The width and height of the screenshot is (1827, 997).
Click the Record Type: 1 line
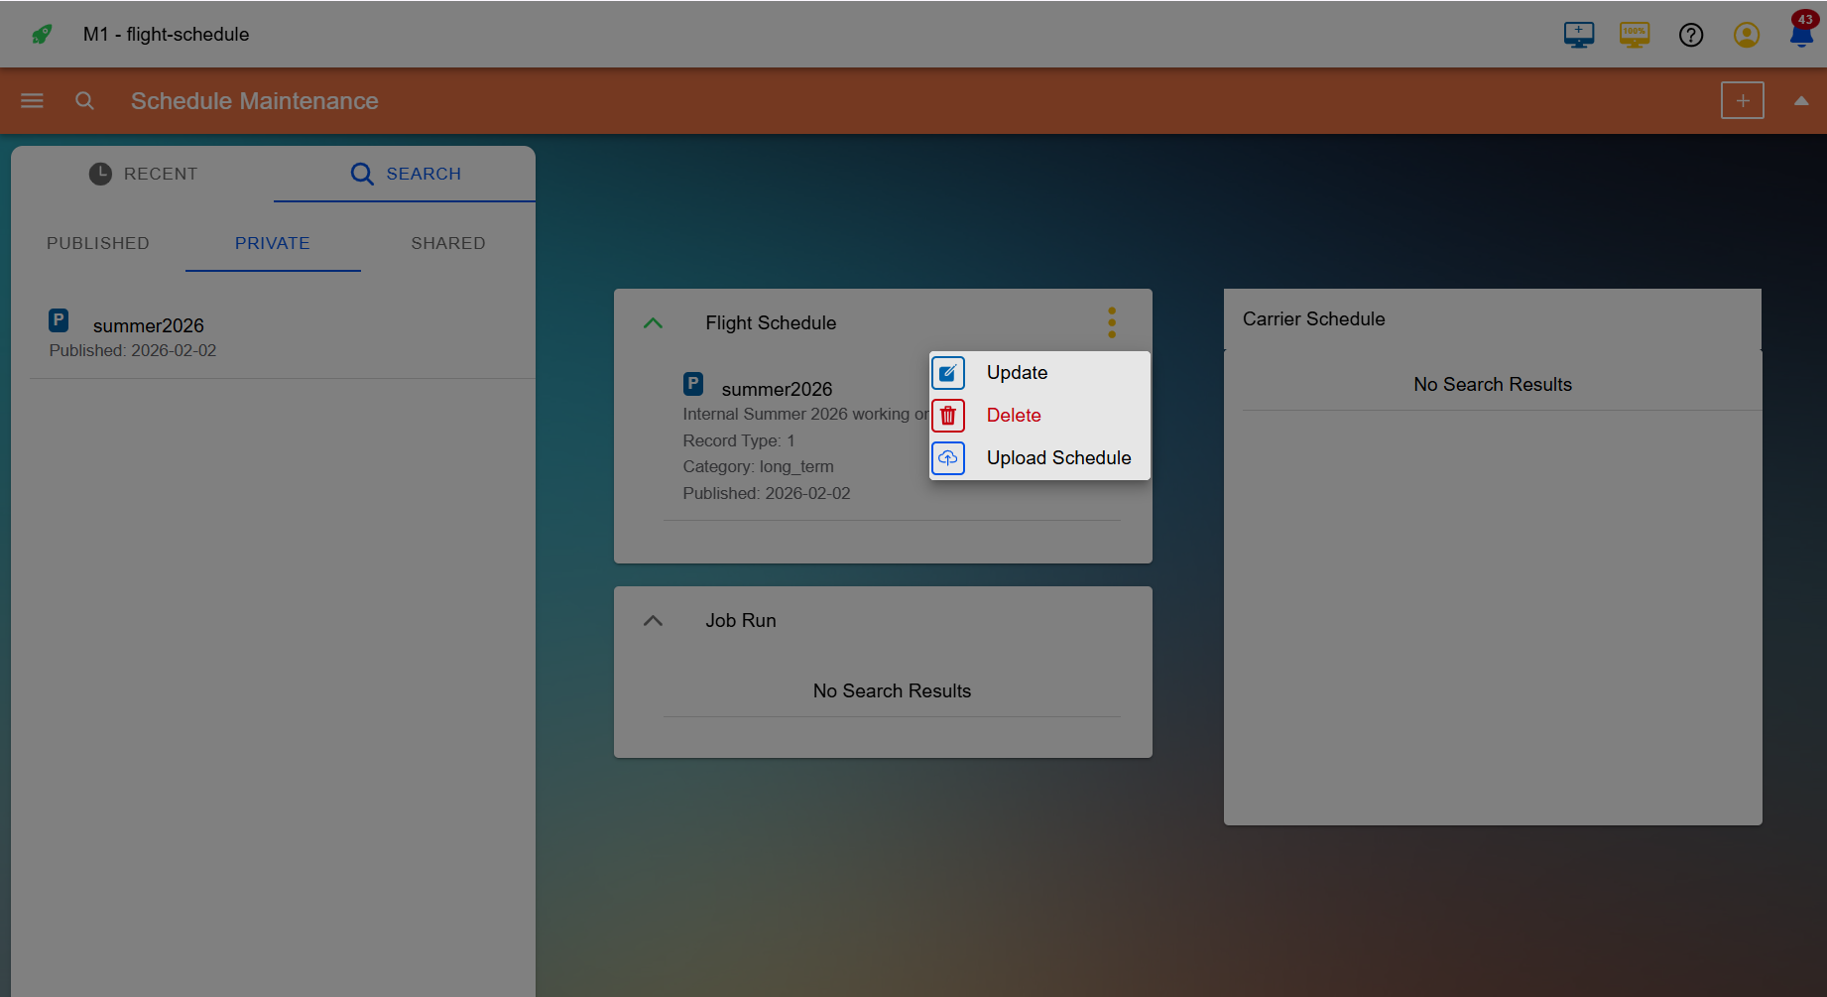tap(739, 440)
